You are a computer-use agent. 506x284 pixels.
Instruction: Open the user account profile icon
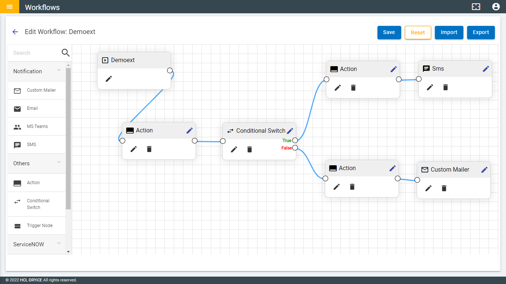click(x=496, y=7)
